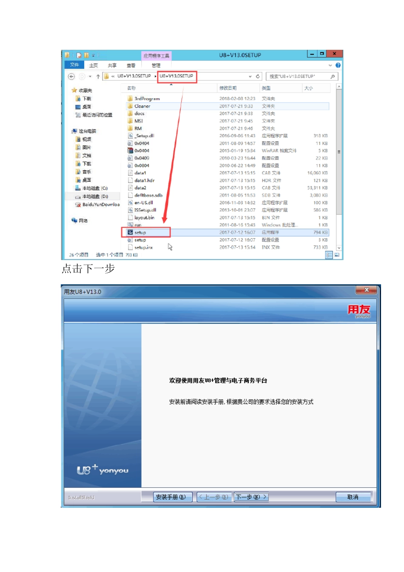The height and width of the screenshot is (572, 404).
Task: Select the 0x0804 file name
Action: point(142,166)
